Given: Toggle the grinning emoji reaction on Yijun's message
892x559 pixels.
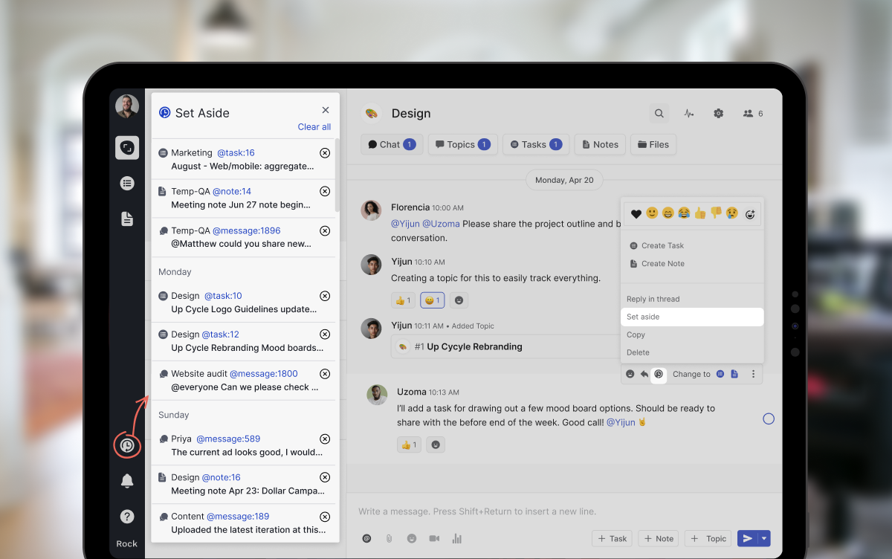Looking at the screenshot, I should click(x=432, y=300).
